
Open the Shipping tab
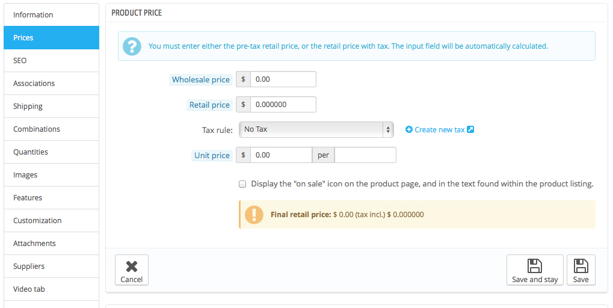tap(51, 106)
